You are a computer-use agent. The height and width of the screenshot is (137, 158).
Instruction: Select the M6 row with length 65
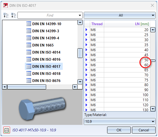pyautogui.click(x=117, y=70)
